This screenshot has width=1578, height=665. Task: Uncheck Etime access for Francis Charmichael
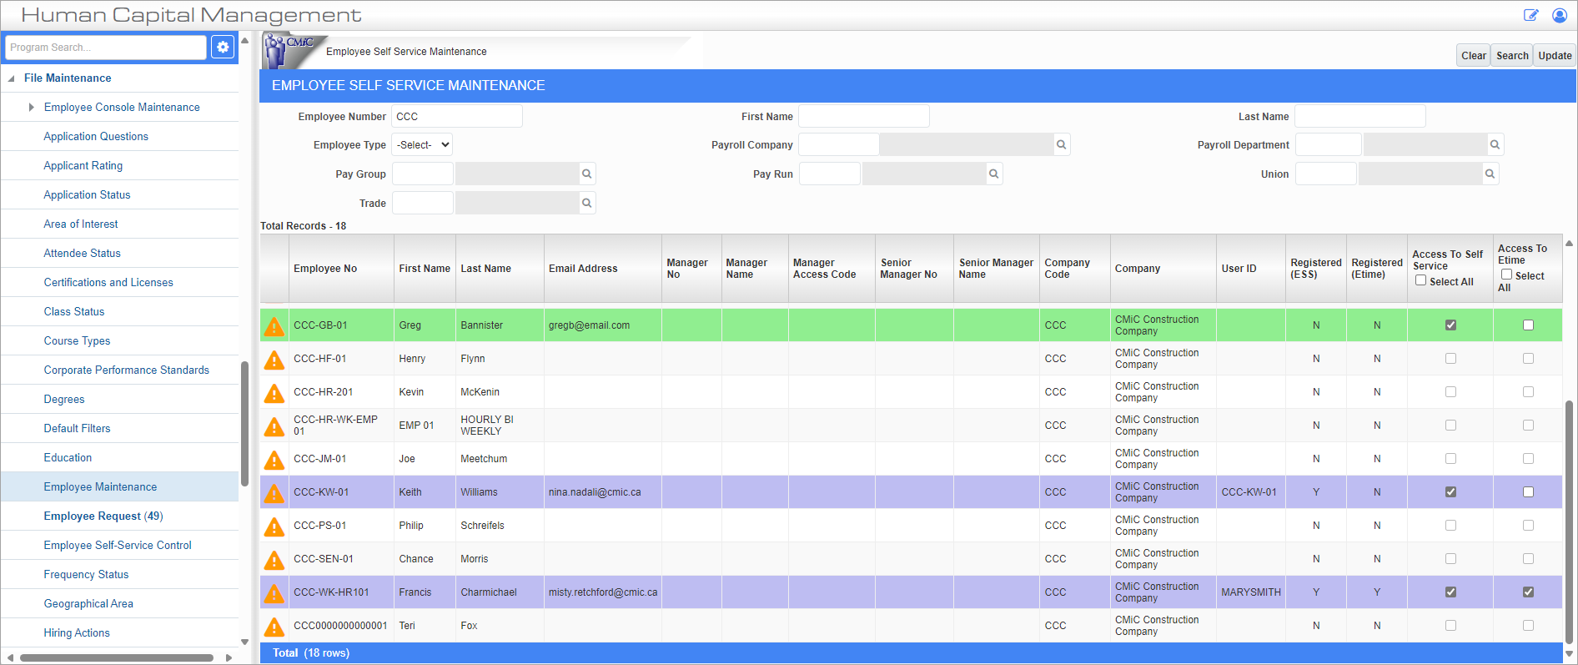point(1528,592)
